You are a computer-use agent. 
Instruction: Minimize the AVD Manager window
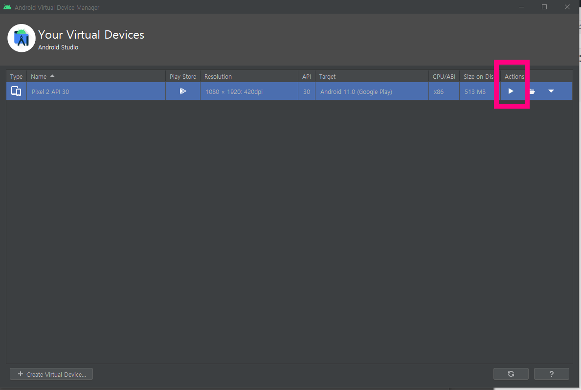pyautogui.click(x=521, y=7)
